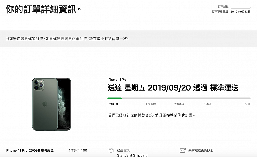Select the 下達訂單 progress step

click(x=113, y=104)
